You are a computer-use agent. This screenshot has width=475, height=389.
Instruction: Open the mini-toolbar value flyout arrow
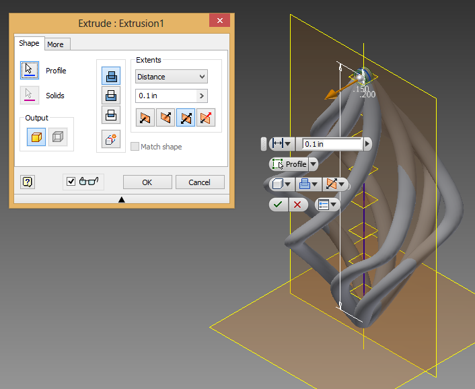click(367, 144)
